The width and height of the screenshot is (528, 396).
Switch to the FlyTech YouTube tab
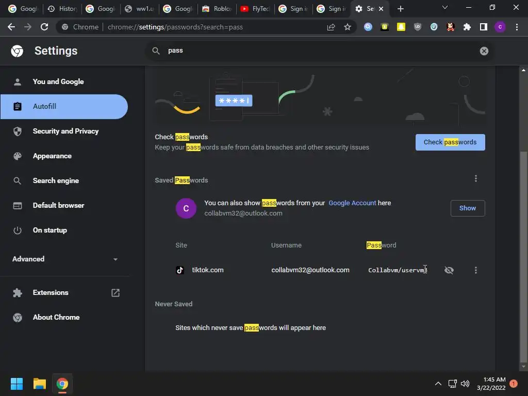[256, 9]
